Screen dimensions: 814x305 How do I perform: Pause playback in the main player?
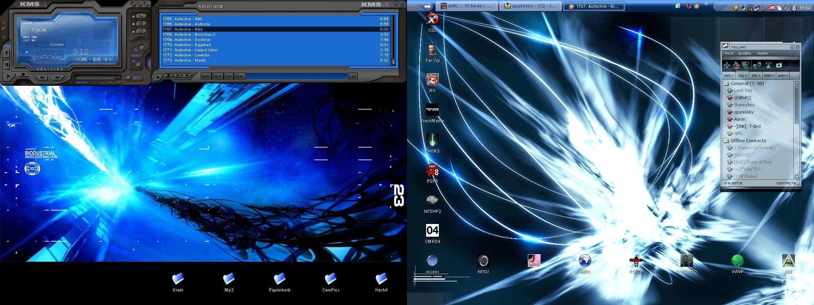coord(7,65)
